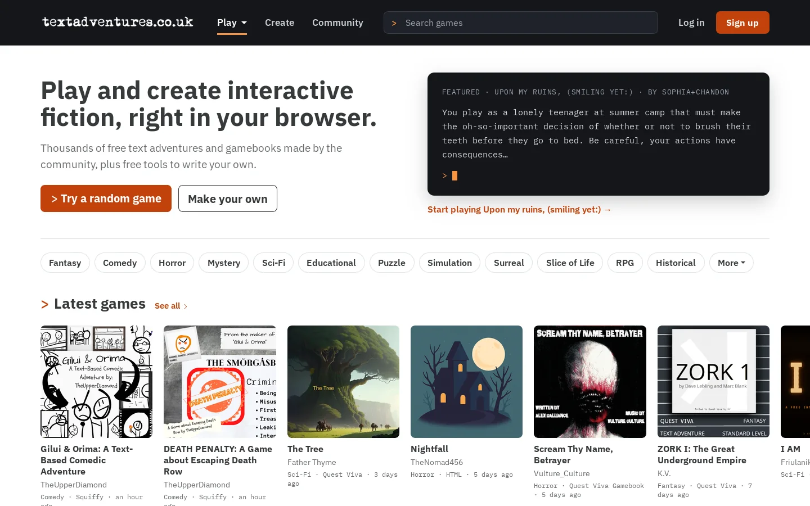The height and width of the screenshot is (506, 810).
Task: Click author name Vulture_Culture
Action: [x=562, y=473]
